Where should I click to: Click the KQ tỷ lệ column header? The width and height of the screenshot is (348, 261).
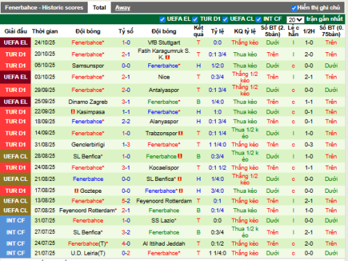click(245, 31)
